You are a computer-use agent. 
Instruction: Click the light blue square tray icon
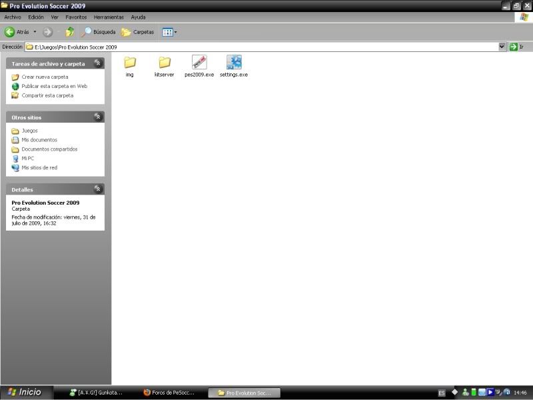pyautogui.click(x=482, y=393)
